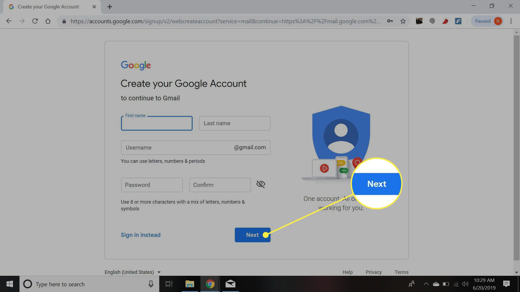Viewport: 520px width, 292px height.
Task: Open the browser home page icon
Action: [x=48, y=21]
